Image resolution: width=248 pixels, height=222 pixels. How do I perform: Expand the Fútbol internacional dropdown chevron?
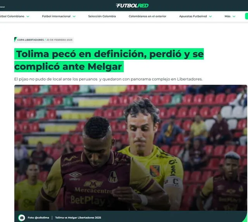point(74,16)
